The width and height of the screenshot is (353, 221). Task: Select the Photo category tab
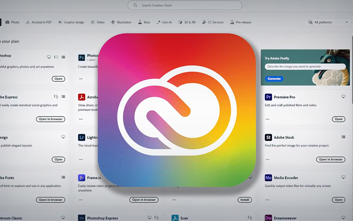(x=13, y=22)
